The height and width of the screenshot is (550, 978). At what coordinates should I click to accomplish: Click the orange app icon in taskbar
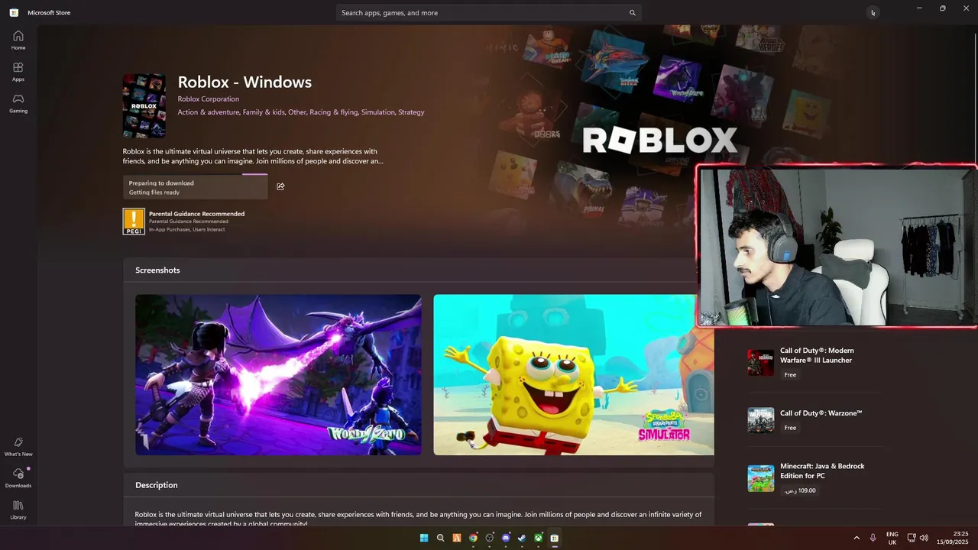click(457, 538)
